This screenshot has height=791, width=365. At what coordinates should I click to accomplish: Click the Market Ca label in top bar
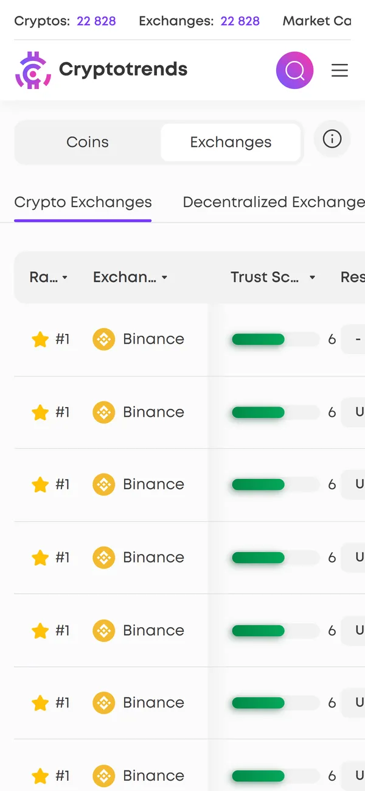pyautogui.click(x=317, y=21)
